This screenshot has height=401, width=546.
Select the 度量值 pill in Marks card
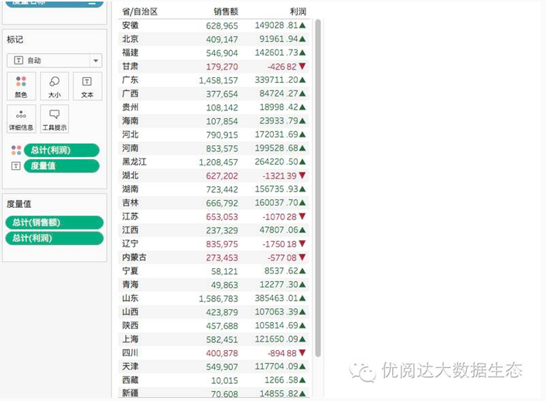click(62, 166)
